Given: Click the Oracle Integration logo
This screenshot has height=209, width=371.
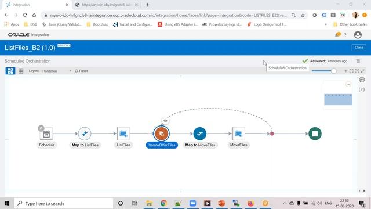Looking at the screenshot, I should [x=28, y=35].
